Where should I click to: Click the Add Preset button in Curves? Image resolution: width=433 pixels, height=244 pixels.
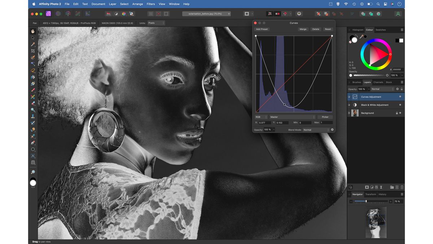pyautogui.click(x=262, y=29)
